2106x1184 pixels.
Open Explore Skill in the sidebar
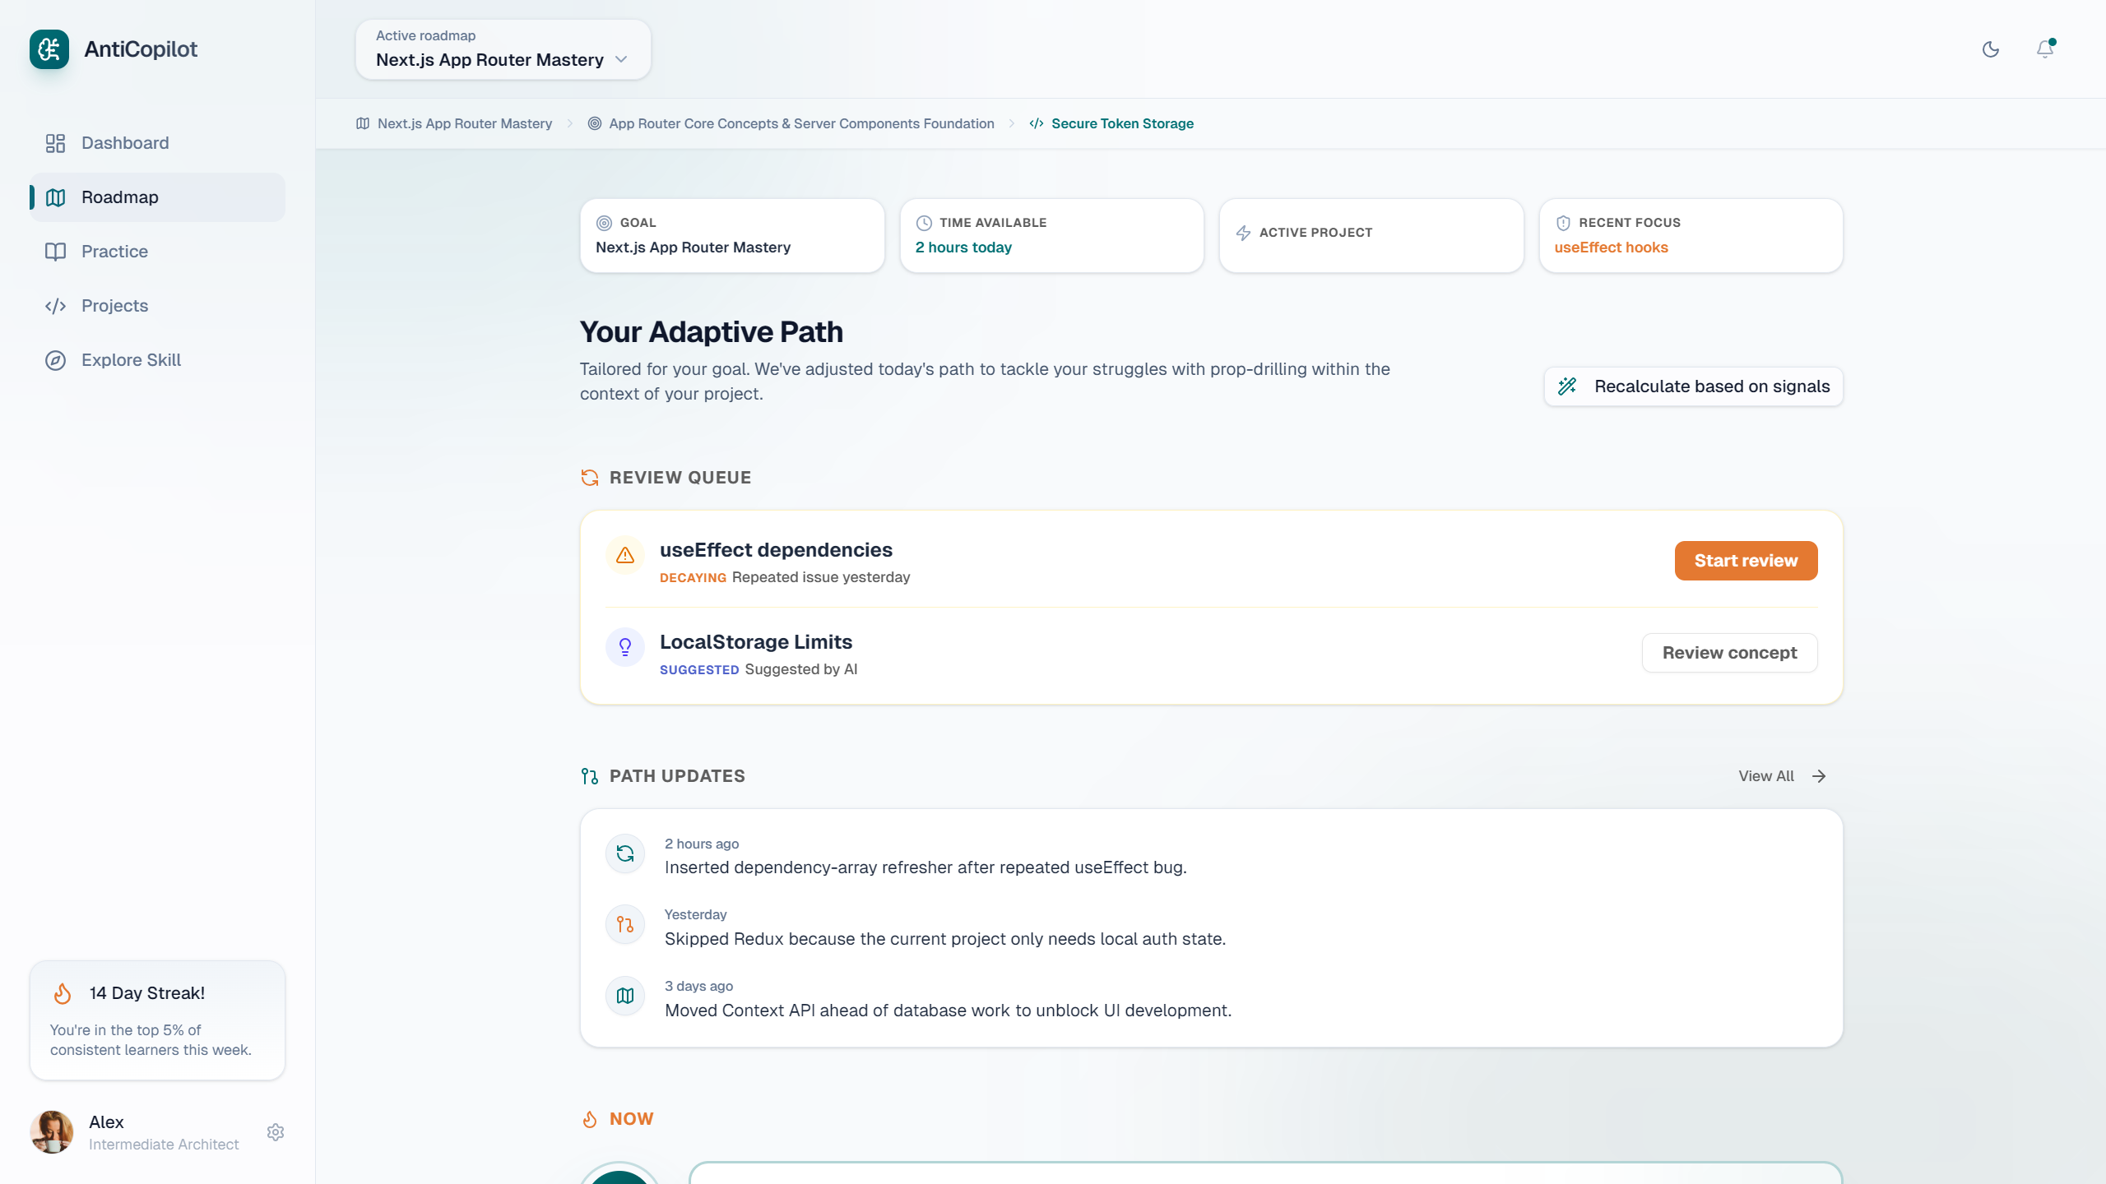[158, 360]
